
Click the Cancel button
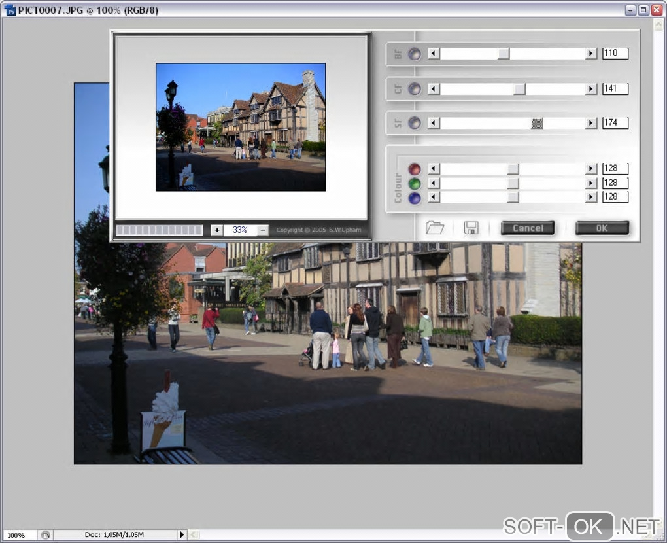click(x=528, y=228)
